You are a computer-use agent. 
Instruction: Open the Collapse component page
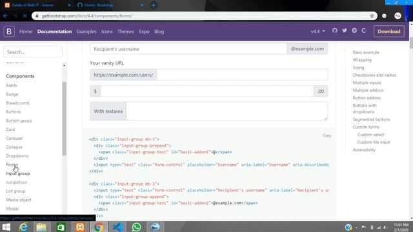(x=14, y=147)
